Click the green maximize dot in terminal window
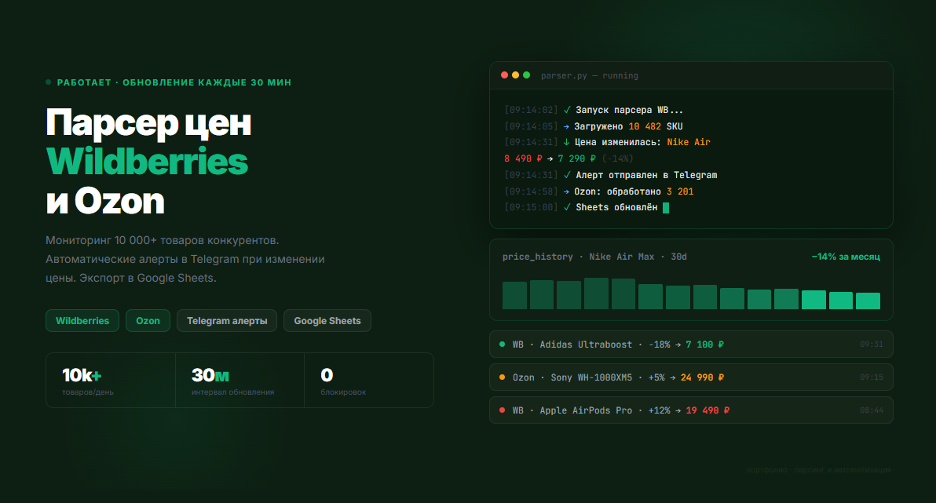The height and width of the screenshot is (503, 936). point(526,75)
